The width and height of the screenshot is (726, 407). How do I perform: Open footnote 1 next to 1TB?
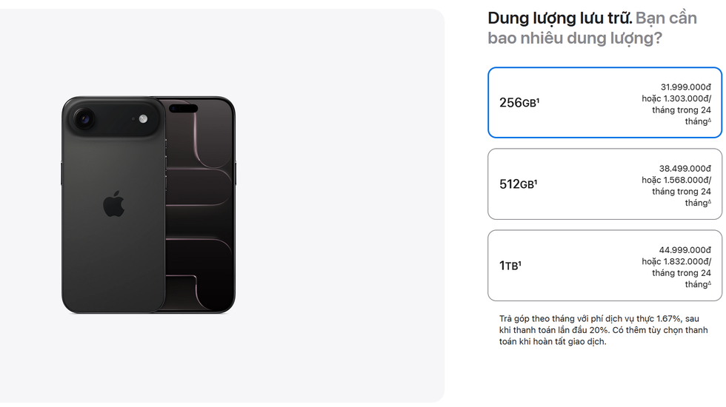click(519, 263)
